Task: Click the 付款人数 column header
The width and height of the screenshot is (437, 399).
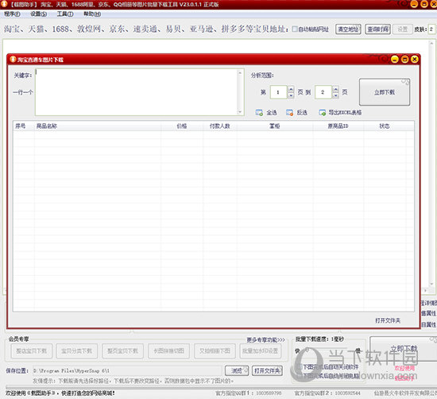Action: pos(220,126)
